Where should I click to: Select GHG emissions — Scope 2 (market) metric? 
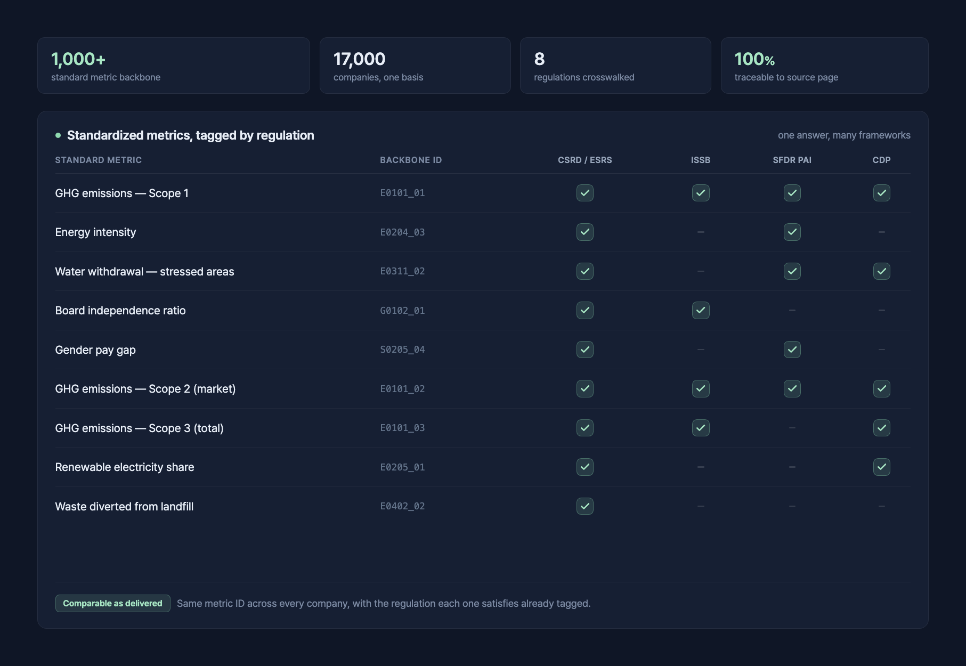(x=145, y=389)
